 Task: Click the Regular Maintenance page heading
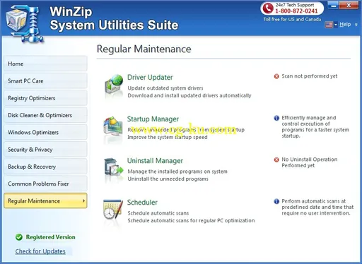(144, 49)
